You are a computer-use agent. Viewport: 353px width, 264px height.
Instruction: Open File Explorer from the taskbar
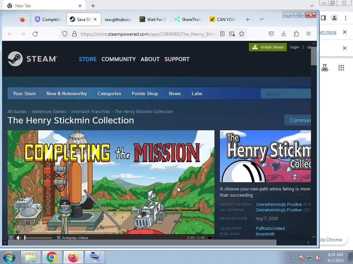click(31, 257)
